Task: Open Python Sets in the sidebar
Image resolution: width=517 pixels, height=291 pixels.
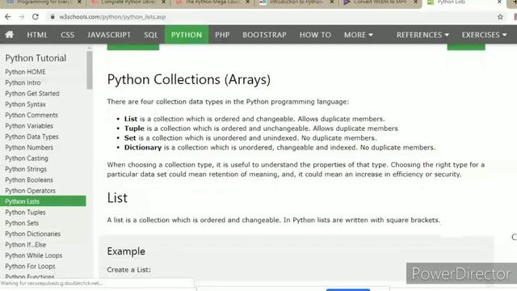Action: (22, 223)
